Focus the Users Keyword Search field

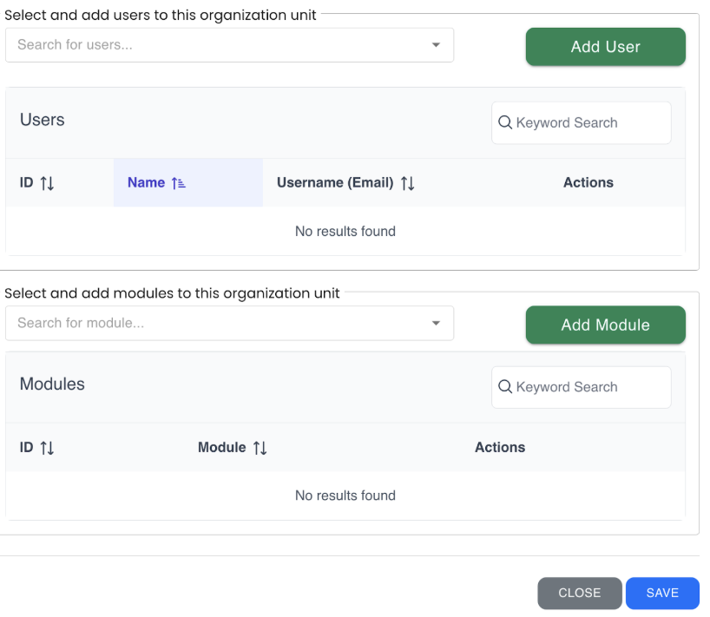click(590, 123)
